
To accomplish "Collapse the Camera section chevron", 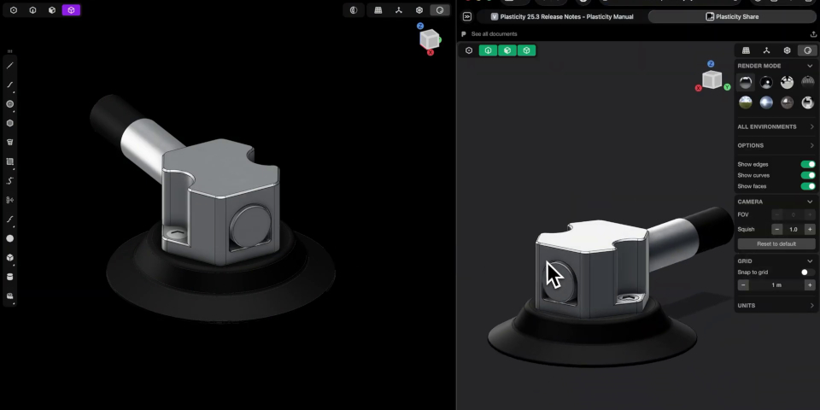I will point(810,202).
